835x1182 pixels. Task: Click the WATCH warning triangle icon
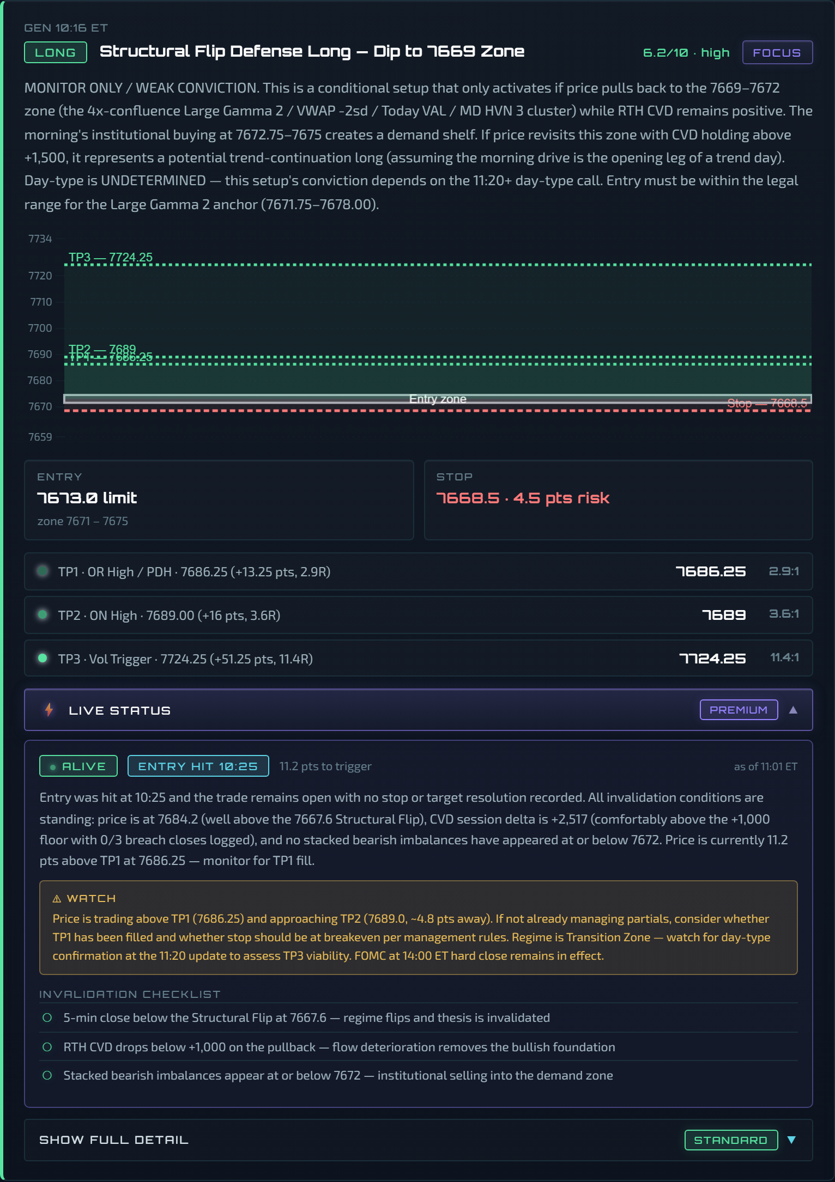pos(57,899)
